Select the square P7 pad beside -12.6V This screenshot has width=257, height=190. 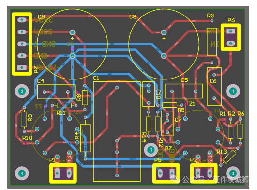click(22, 67)
